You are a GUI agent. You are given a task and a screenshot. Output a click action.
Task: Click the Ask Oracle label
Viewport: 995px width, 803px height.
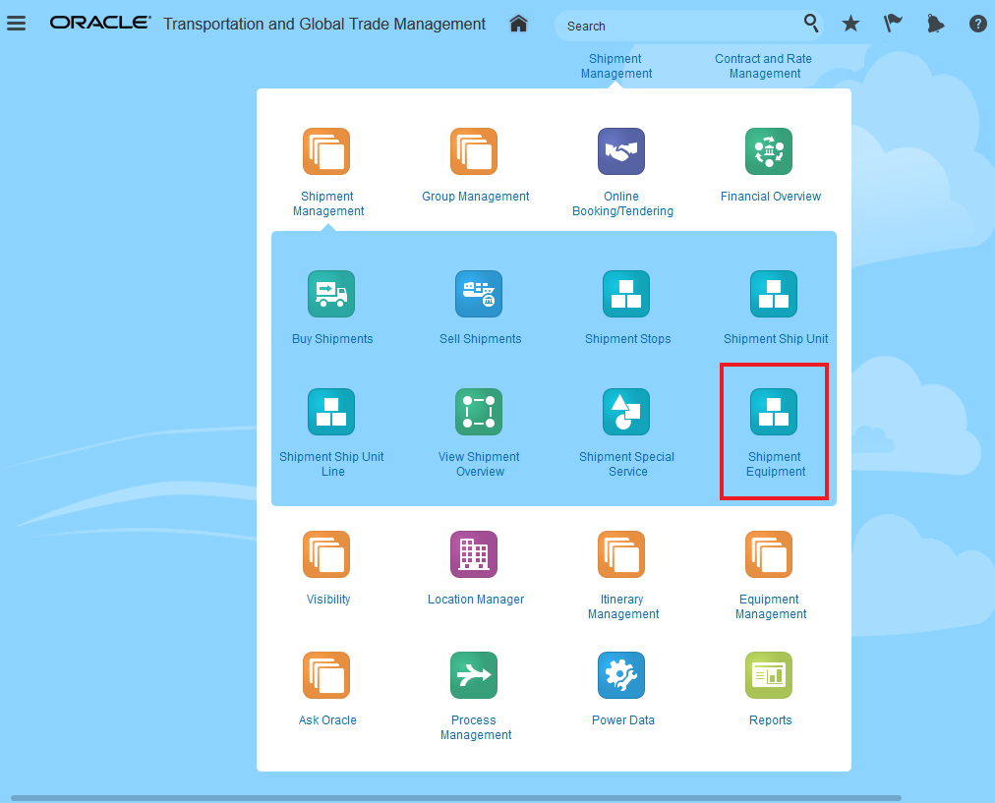tap(327, 719)
